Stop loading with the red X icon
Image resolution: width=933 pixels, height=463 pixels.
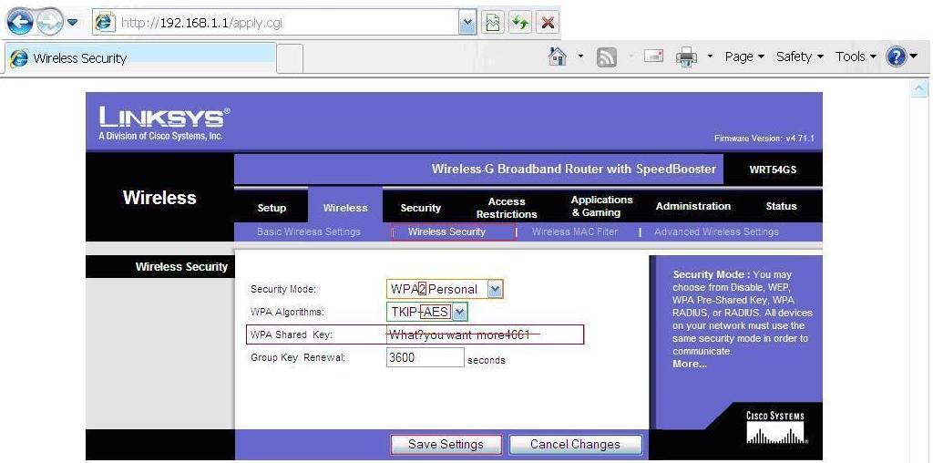click(x=548, y=23)
